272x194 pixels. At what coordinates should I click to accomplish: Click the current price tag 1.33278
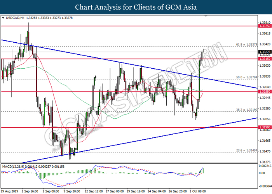[264, 52]
